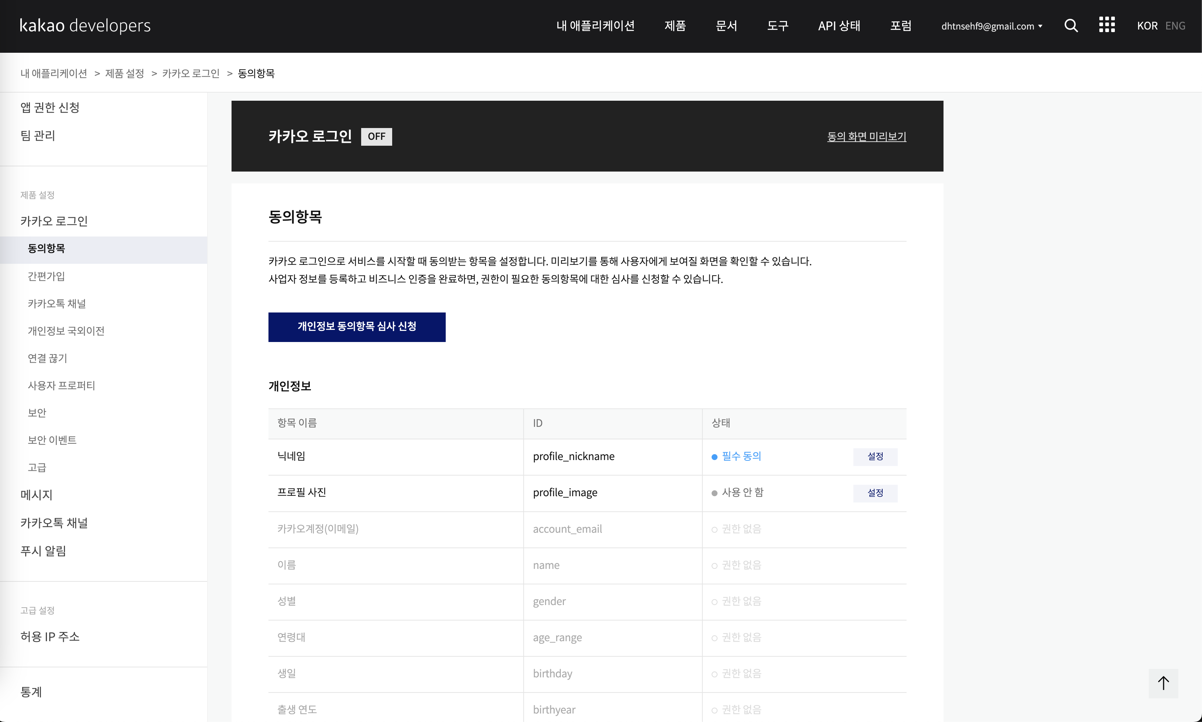Open API 상태 in the top navigation
This screenshot has width=1202, height=722.
tap(839, 26)
